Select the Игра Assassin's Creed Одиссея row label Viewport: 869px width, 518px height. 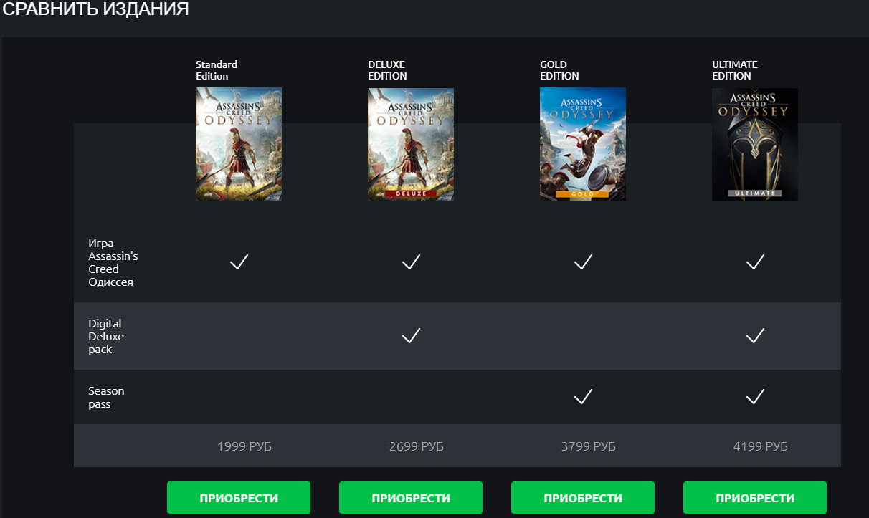(x=113, y=263)
